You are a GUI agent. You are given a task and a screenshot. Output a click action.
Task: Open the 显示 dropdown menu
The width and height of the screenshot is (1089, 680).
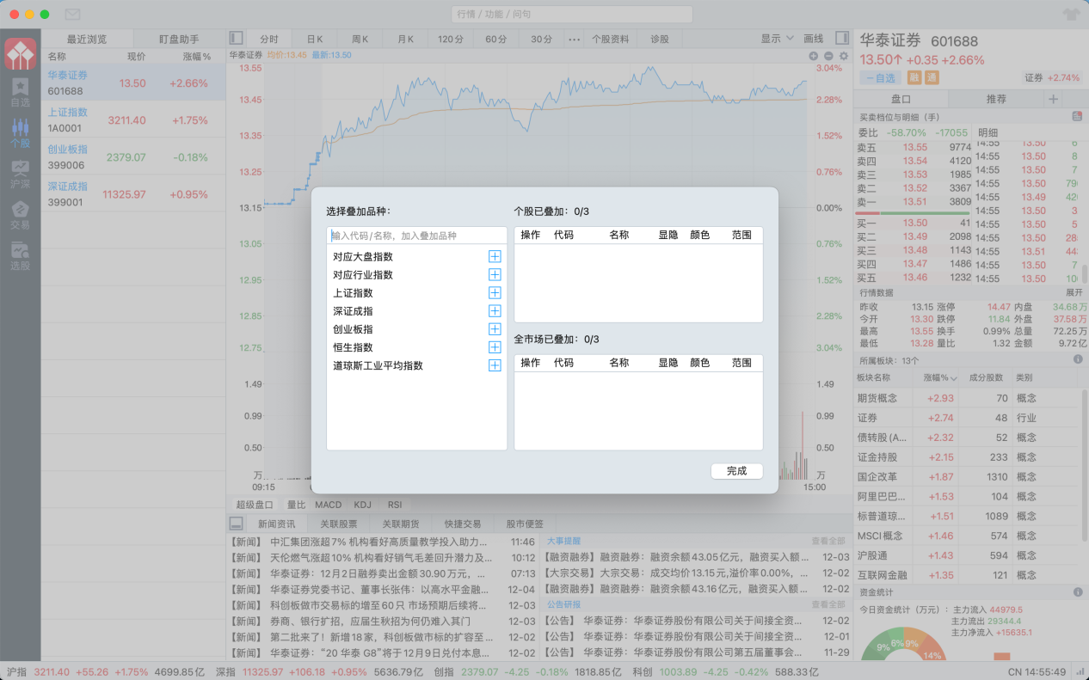click(777, 39)
